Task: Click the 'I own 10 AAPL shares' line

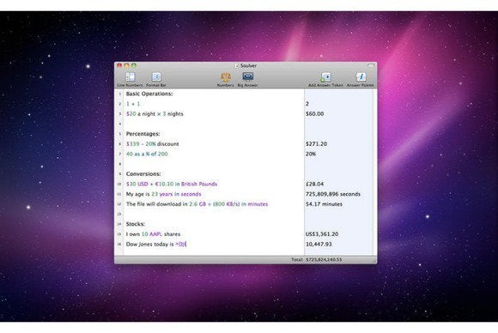Action: pos(153,234)
